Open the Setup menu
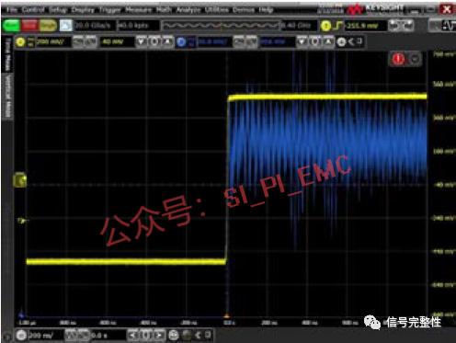Image resolution: width=456 pixels, height=343 pixels. coord(58,10)
